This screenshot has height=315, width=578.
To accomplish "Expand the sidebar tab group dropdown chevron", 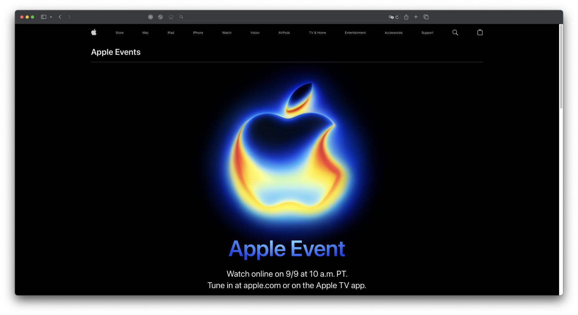I will coord(51,17).
